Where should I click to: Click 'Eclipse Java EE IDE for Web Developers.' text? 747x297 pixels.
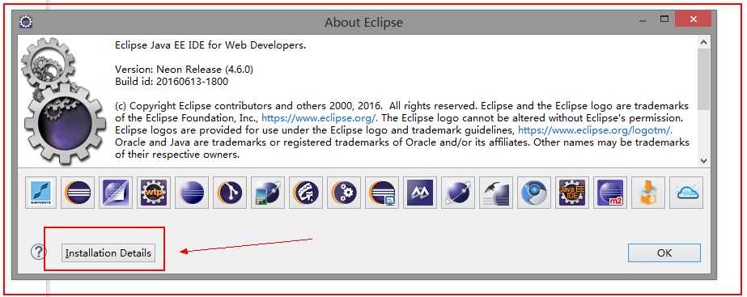[x=210, y=46]
